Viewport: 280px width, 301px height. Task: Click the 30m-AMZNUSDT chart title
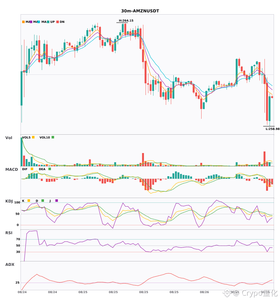[140, 11]
